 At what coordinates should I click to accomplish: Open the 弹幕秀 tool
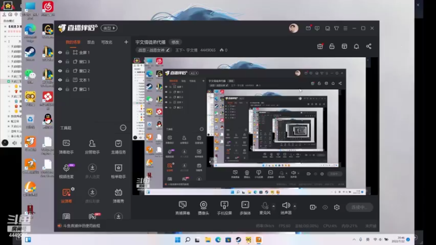pyautogui.click(x=118, y=195)
